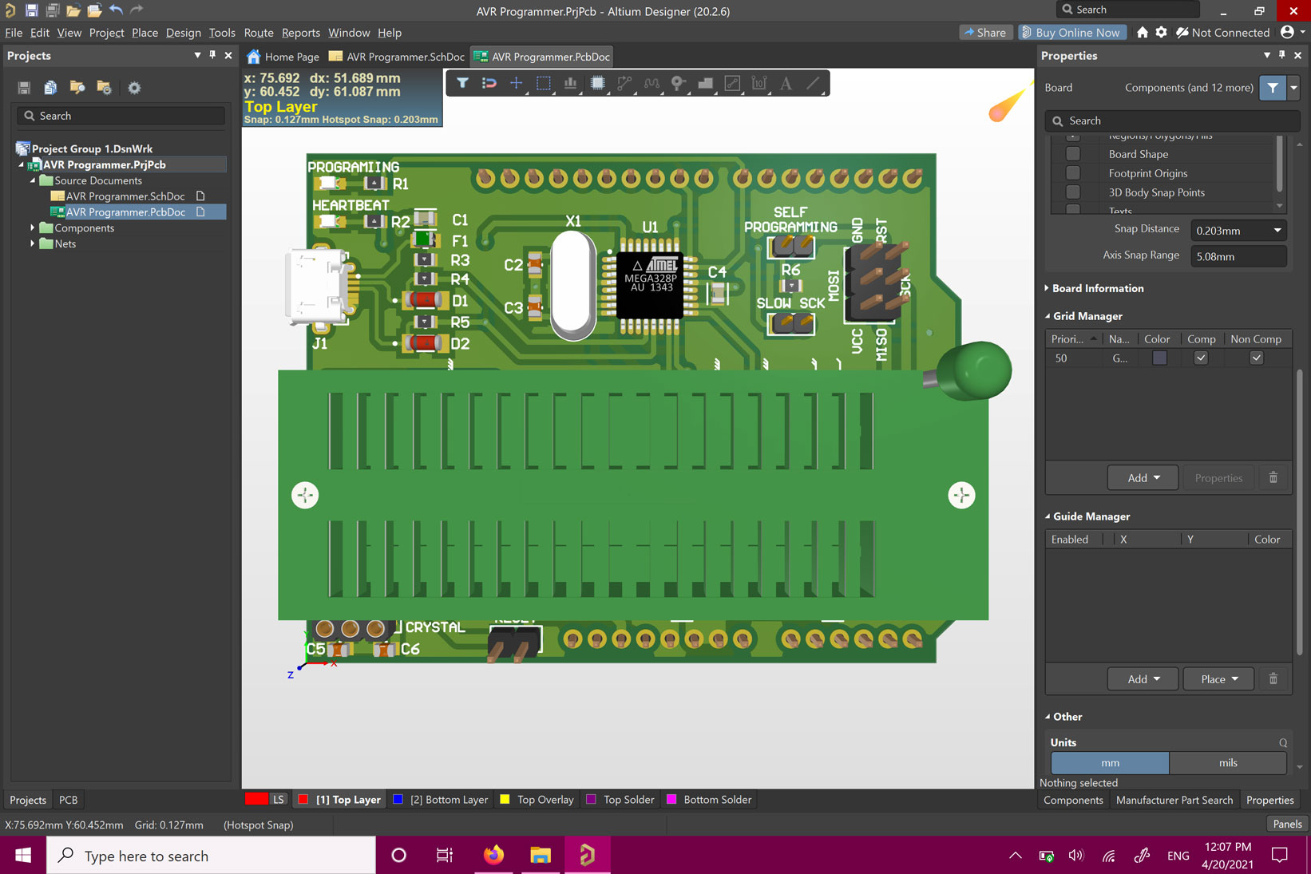Click Buy Online Now button
The width and height of the screenshot is (1311, 874).
point(1071,32)
